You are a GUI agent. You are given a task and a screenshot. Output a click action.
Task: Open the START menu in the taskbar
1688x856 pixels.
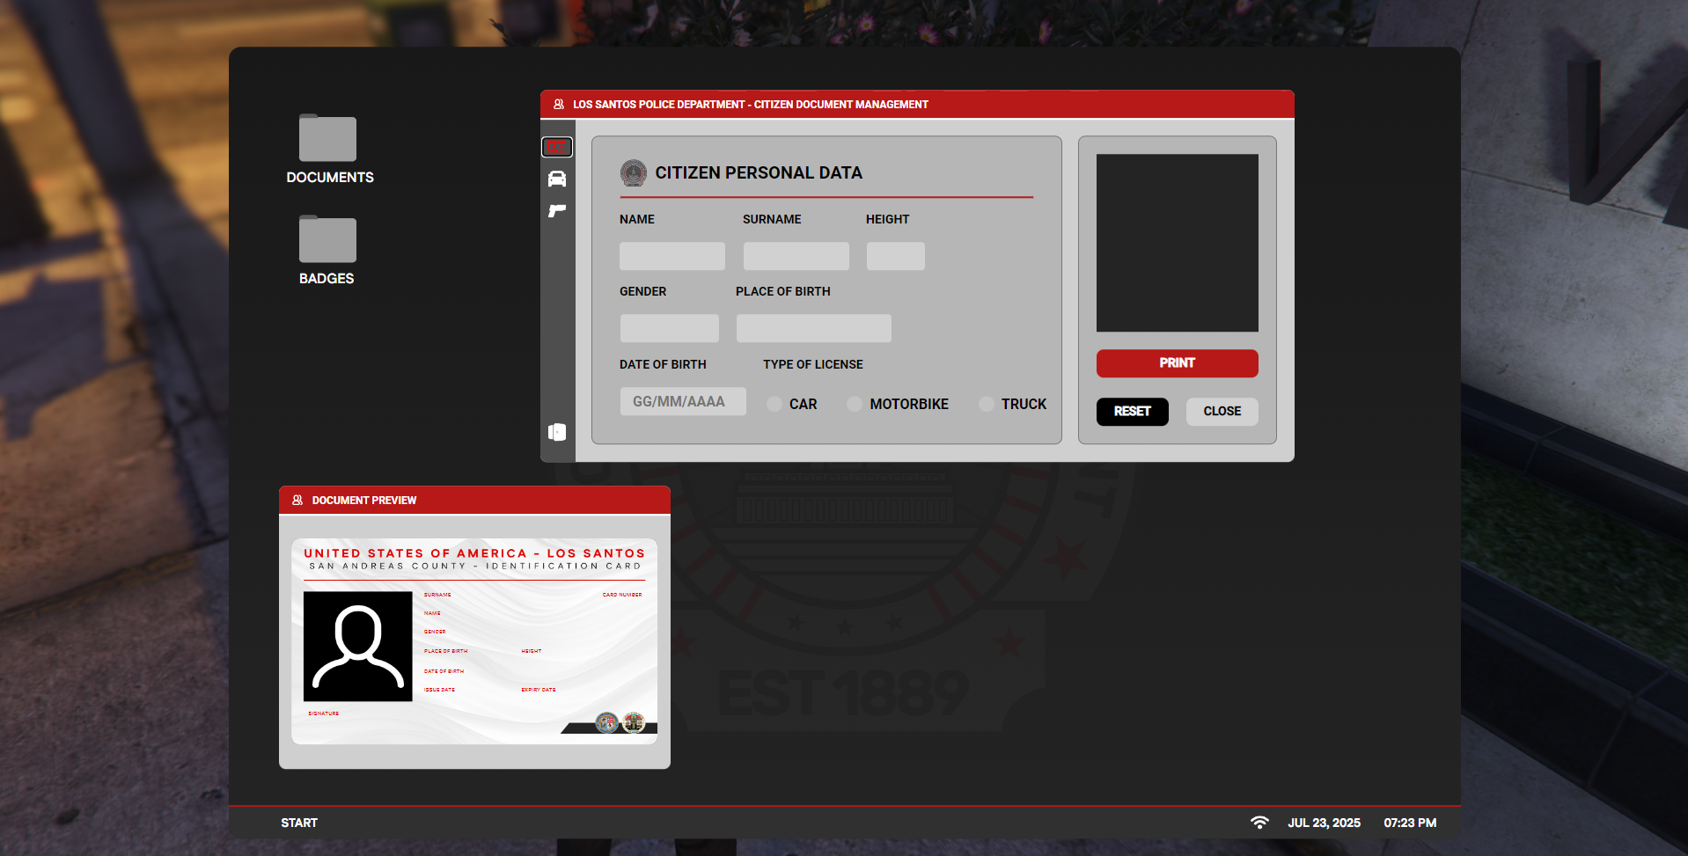pos(299,822)
